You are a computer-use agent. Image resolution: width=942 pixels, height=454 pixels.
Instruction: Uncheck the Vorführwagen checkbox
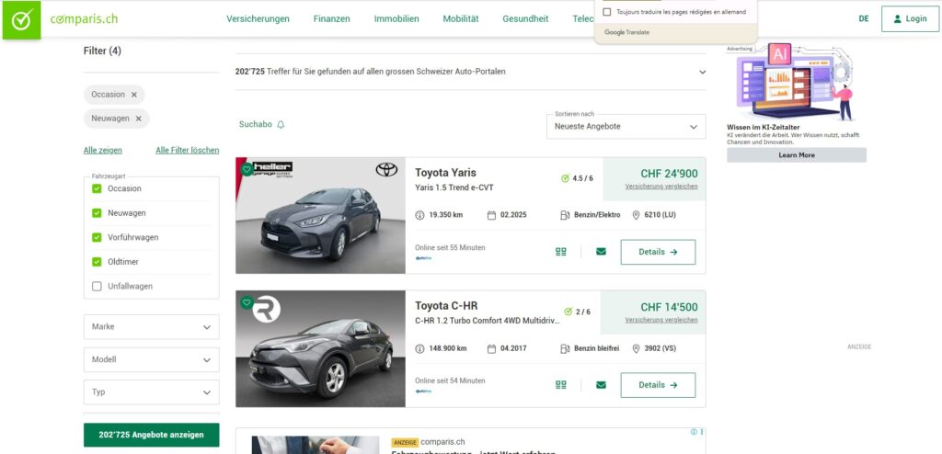(97, 238)
